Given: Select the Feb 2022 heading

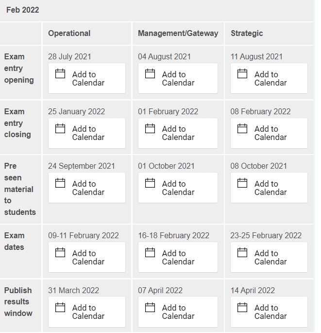Looking at the screenshot, I should pos(23,10).
